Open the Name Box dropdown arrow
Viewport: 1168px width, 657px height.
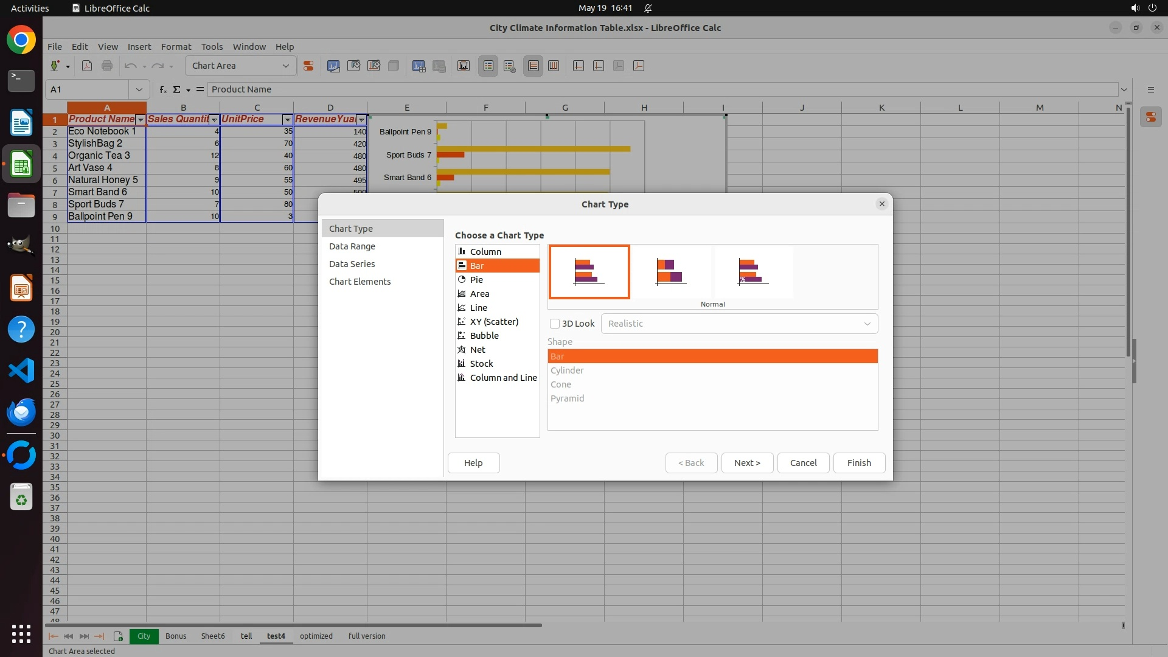139,89
